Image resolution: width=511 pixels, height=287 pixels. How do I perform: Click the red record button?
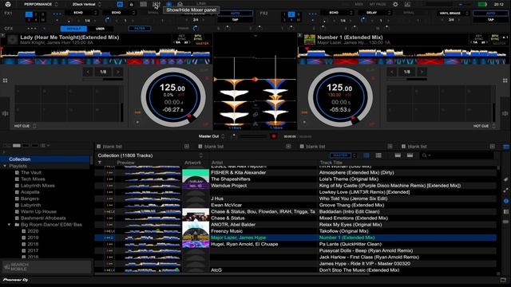[274, 136]
